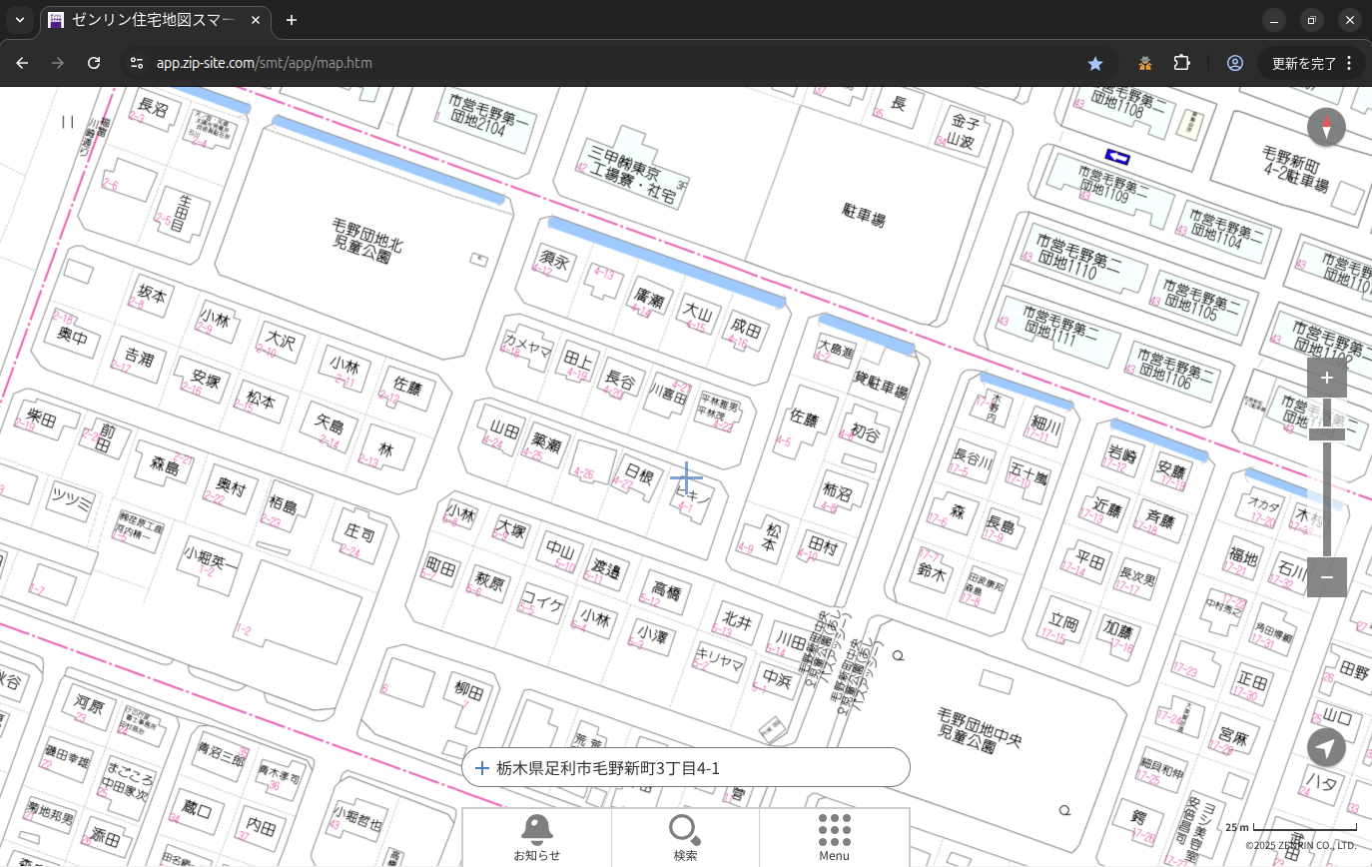Select the ゼンリン住宅地図スマート tab
1372x867 pixels.
pos(156,20)
